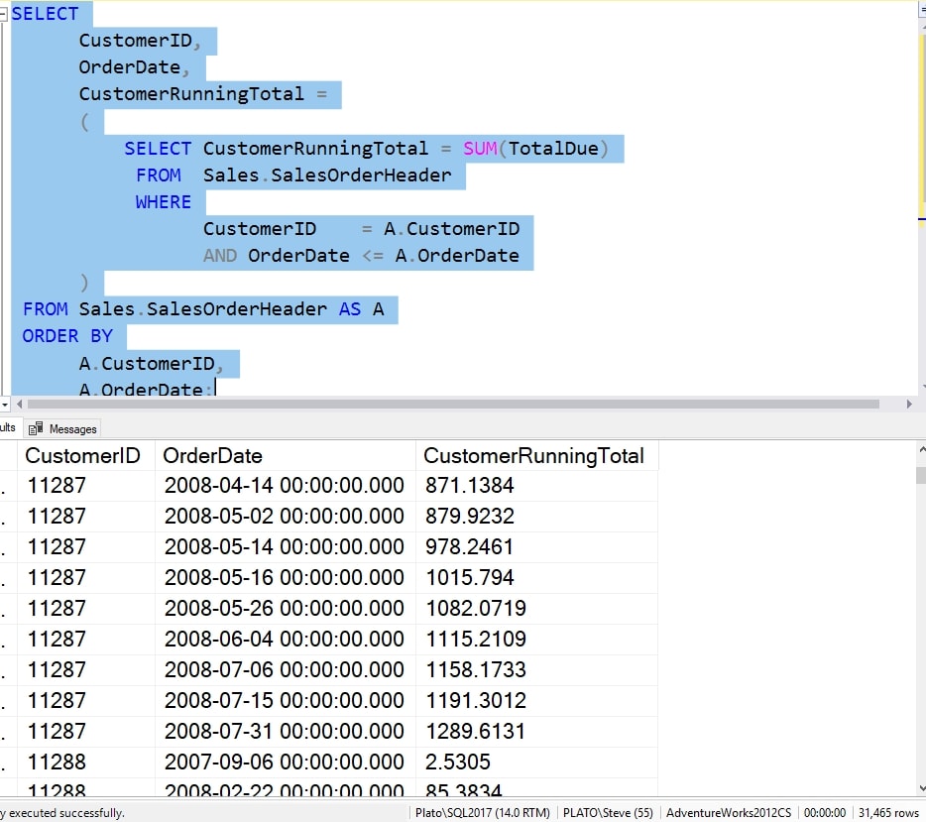Click the Messages tab icon
The image size is (926, 822).
(36, 428)
